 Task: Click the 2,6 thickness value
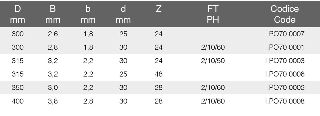pyautogui.click(x=53, y=34)
